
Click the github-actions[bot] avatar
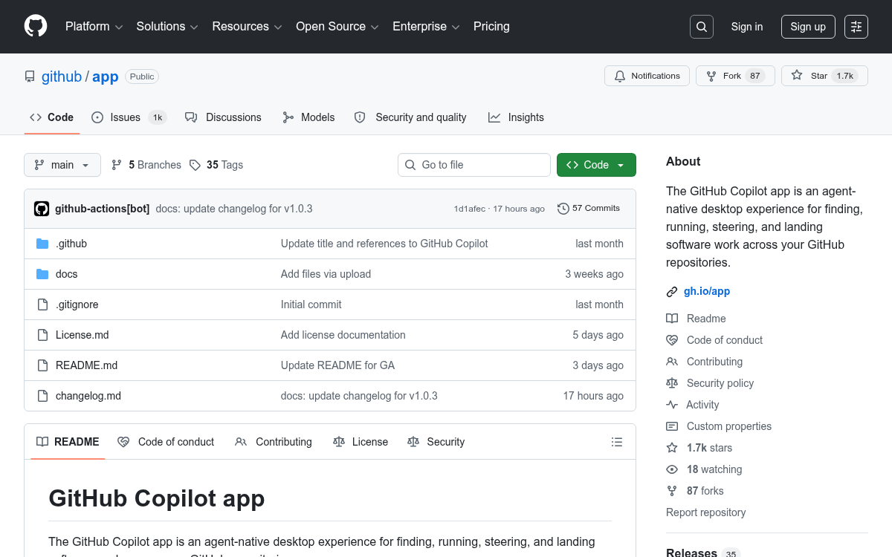tap(42, 209)
